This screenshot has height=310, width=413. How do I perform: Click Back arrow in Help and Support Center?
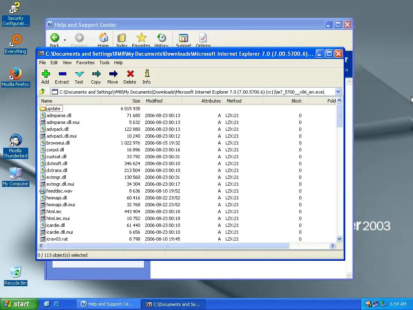55,38
